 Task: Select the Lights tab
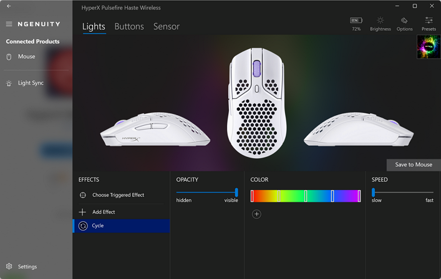(x=94, y=27)
